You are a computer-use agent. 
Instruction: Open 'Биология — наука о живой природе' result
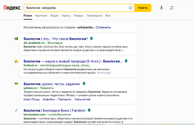[73, 61]
